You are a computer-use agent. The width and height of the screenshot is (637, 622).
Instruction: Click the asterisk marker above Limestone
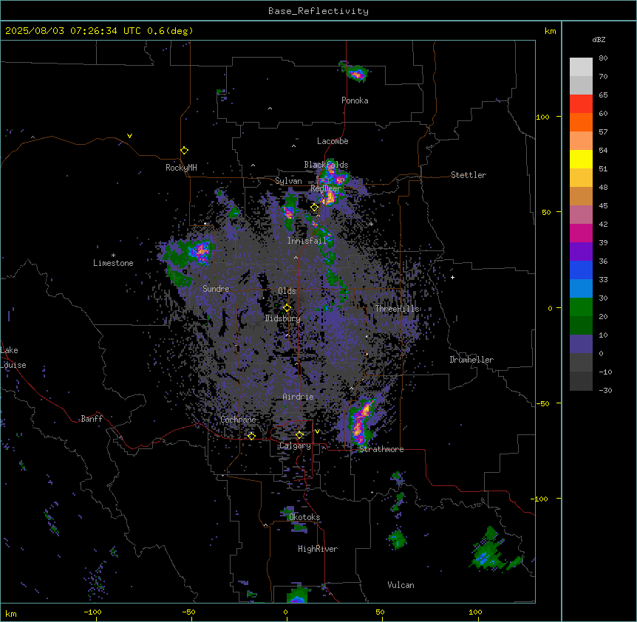click(x=113, y=256)
